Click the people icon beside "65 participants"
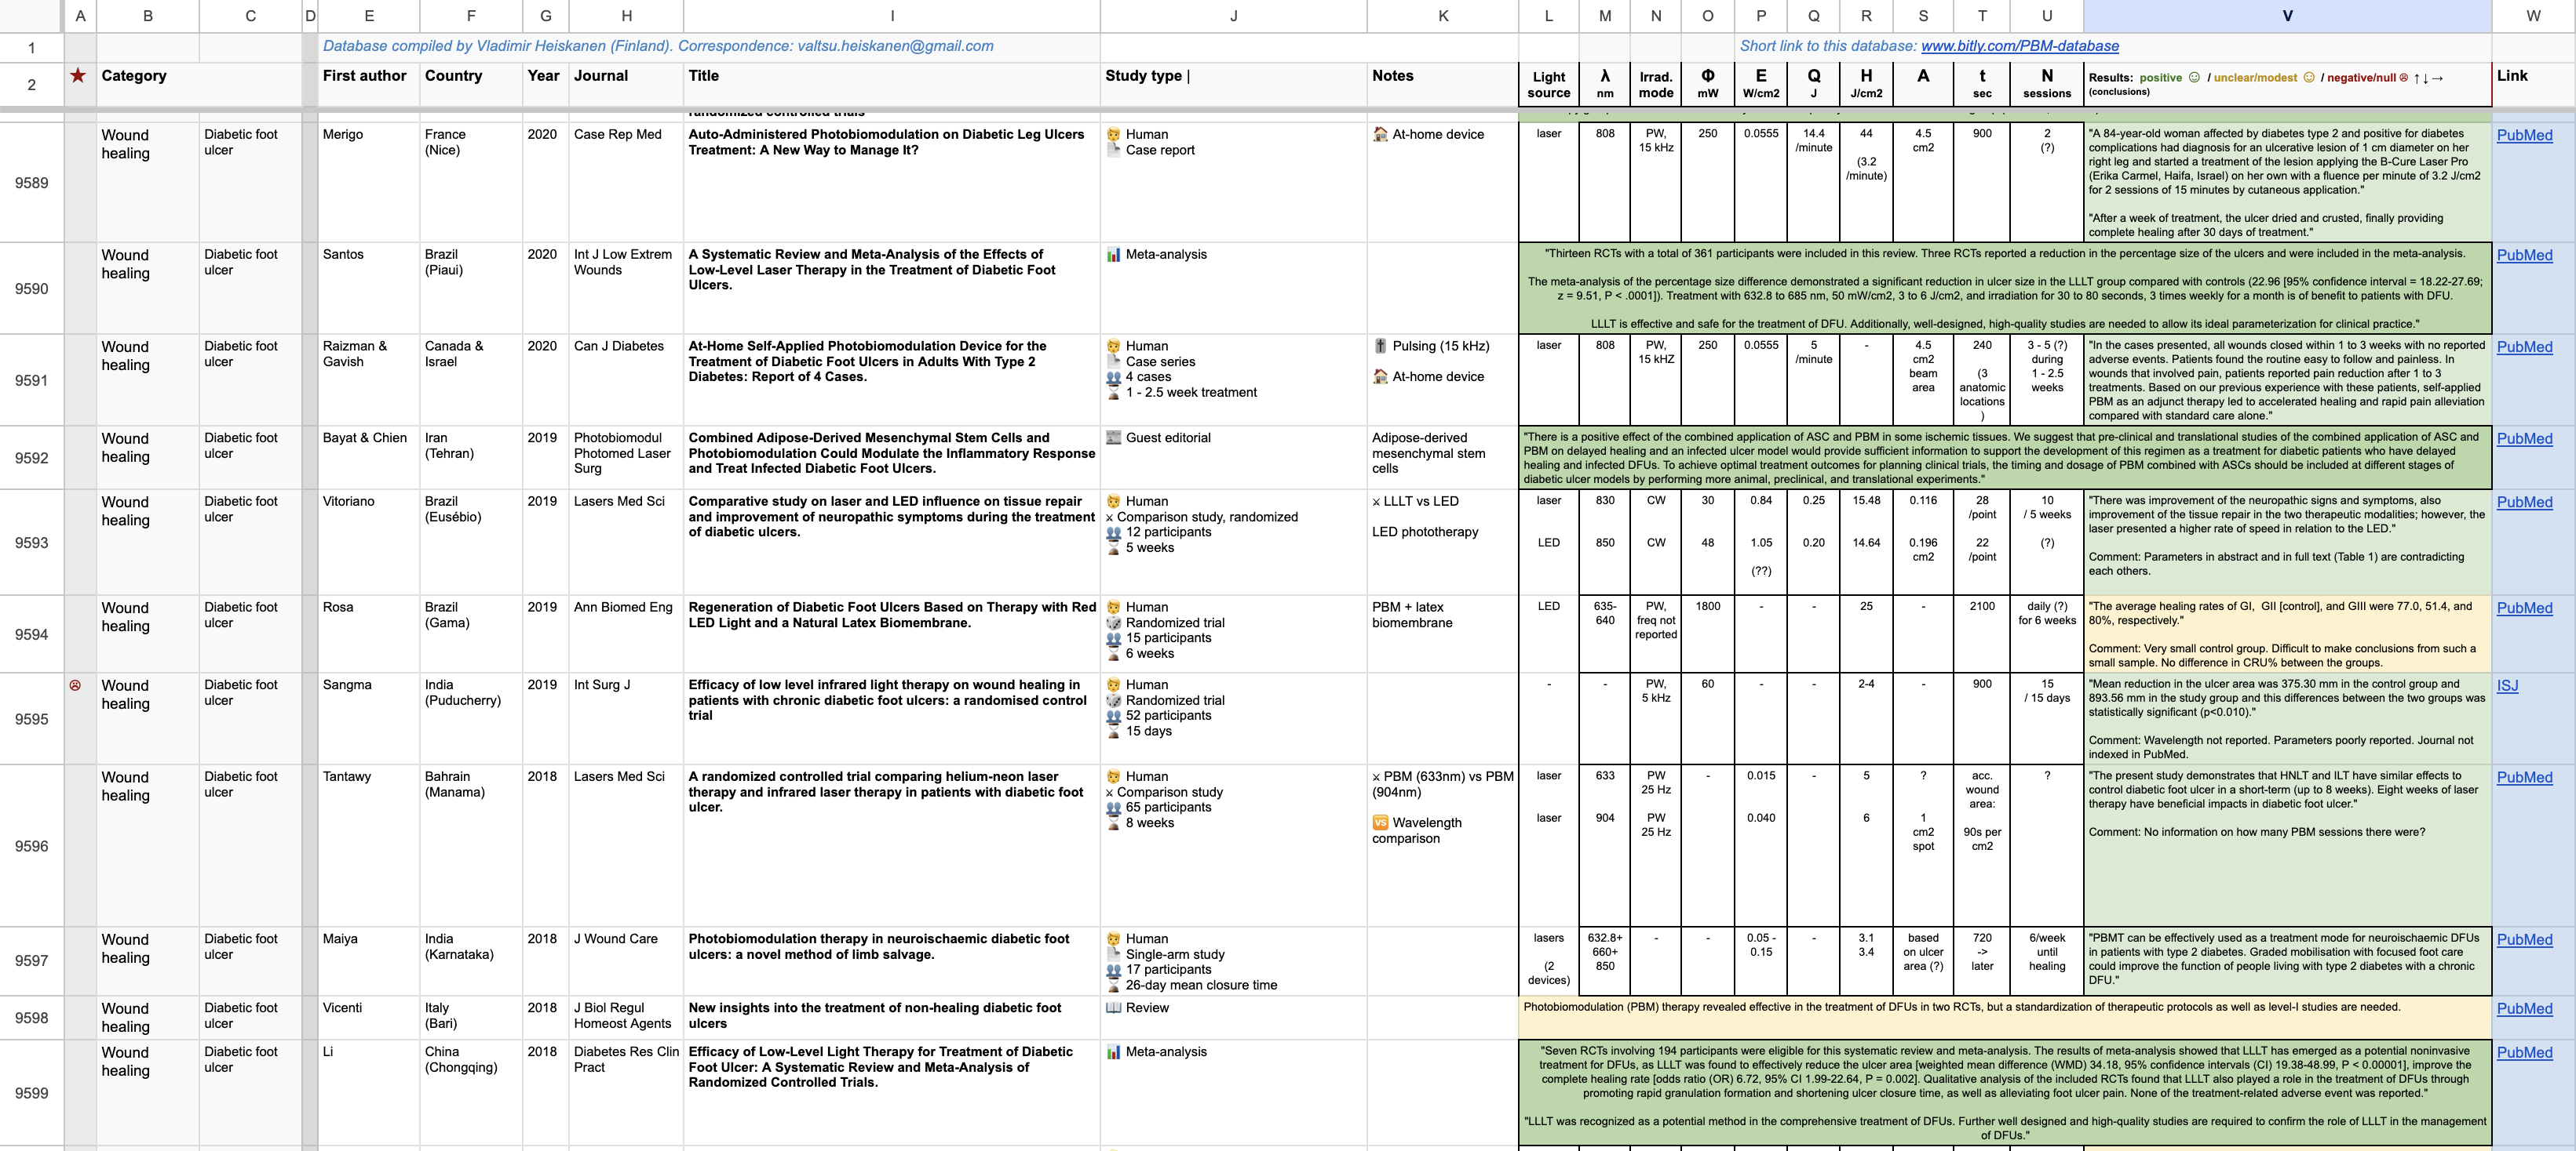 click(1113, 808)
